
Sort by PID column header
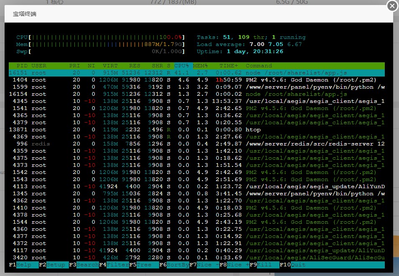22,66
